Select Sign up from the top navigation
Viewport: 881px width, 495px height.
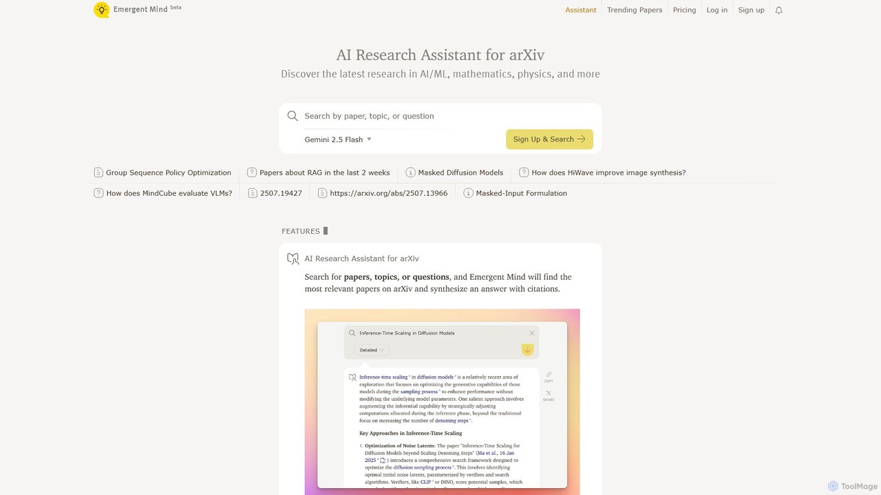(751, 10)
